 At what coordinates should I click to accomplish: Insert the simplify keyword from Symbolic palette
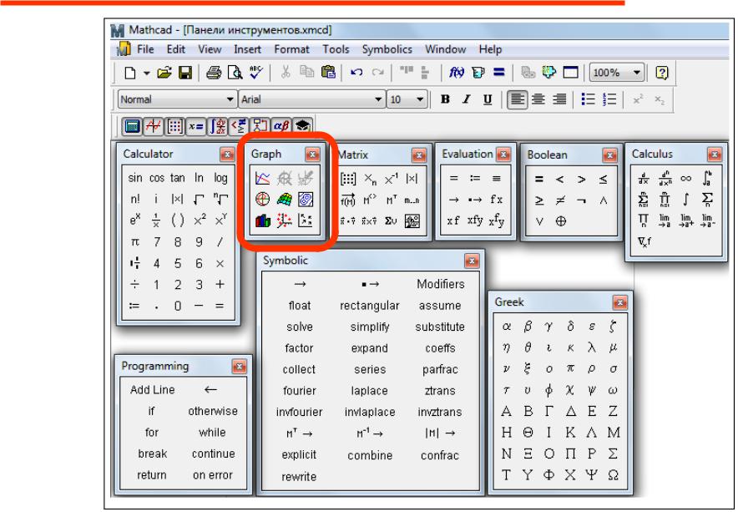(x=370, y=327)
